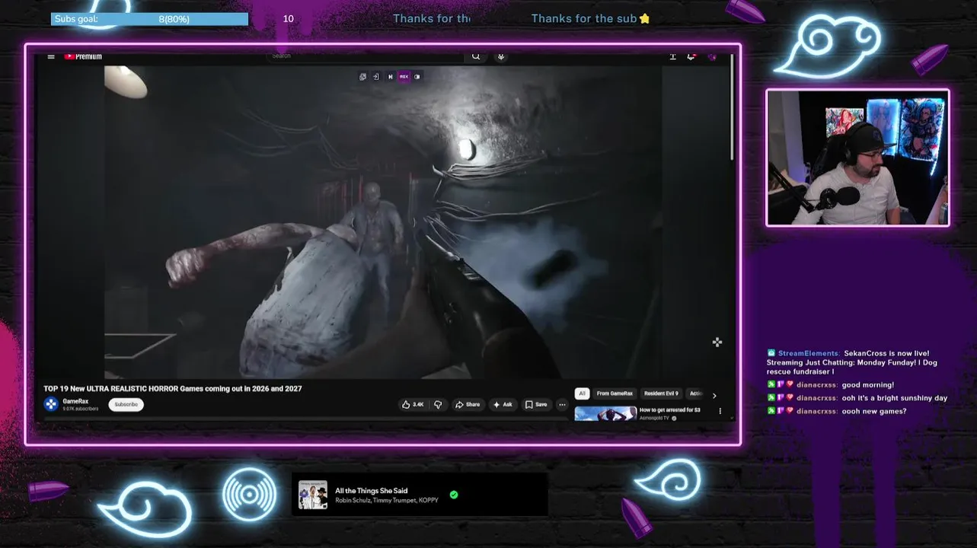977x548 pixels.
Task: Open YouTube notifications bell
Action: tap(691, 56)
